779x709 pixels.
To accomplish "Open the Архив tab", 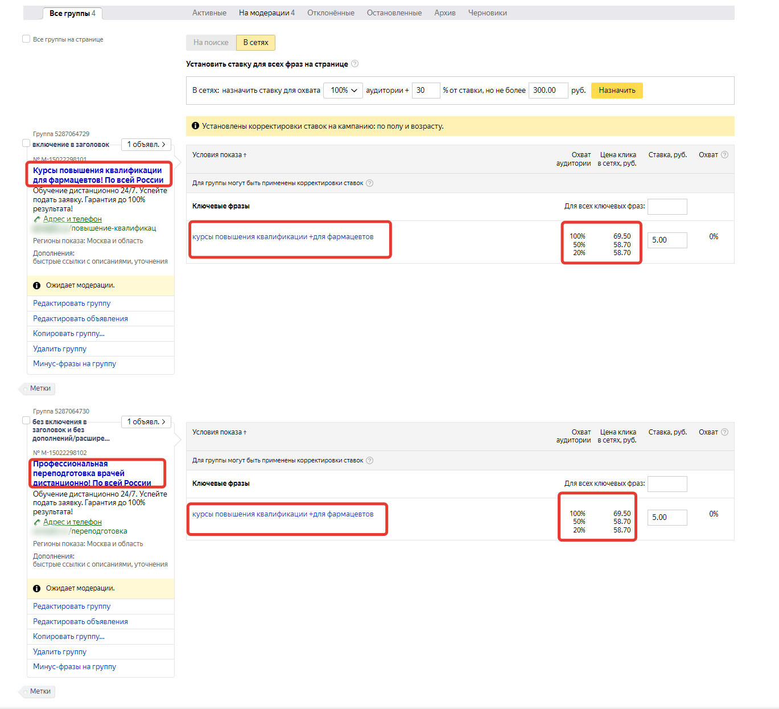I will point(445,13).
